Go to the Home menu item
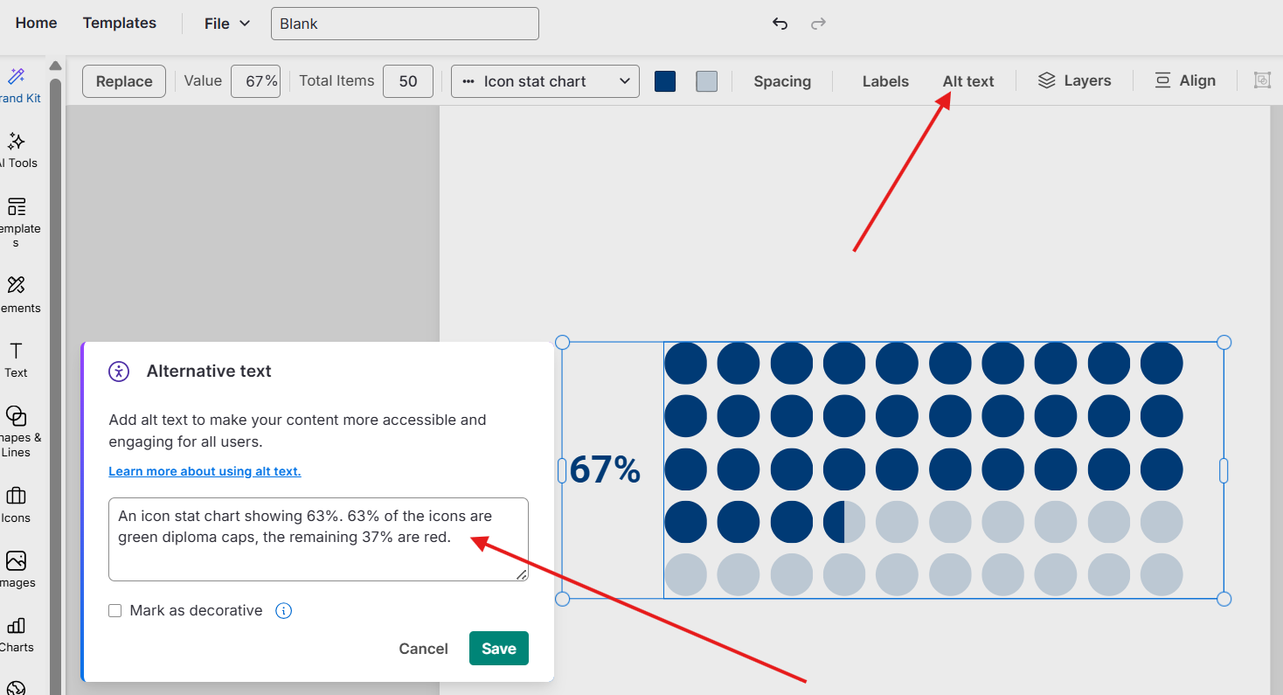 point(35,23)
